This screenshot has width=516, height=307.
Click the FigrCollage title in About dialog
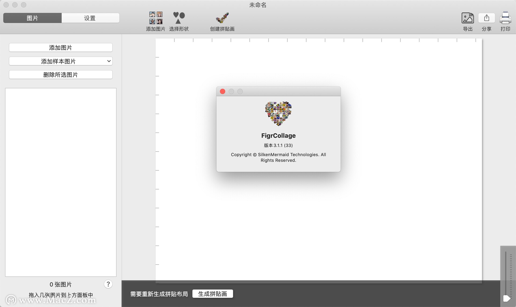(x=278, y=135)
